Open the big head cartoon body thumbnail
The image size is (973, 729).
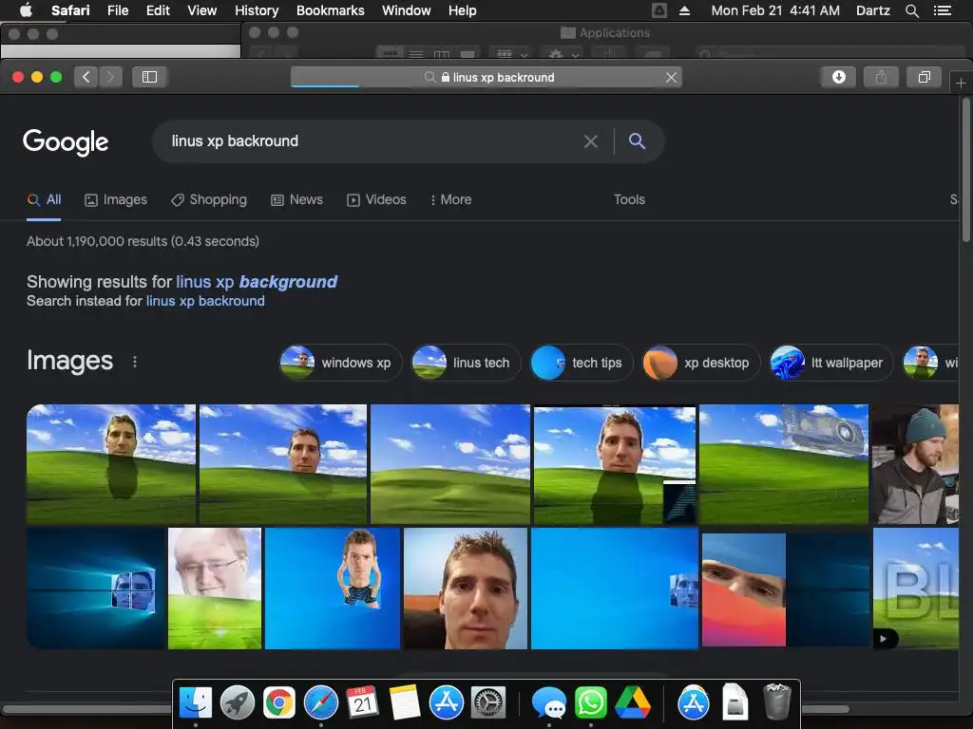coord(332,589)
